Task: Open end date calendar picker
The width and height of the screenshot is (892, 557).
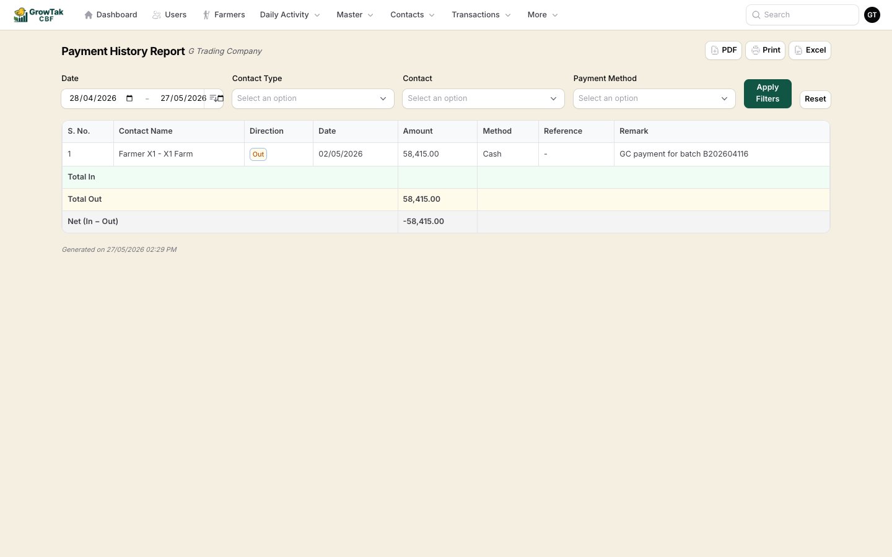Action: pyautogui.click(x=220, y=98)
